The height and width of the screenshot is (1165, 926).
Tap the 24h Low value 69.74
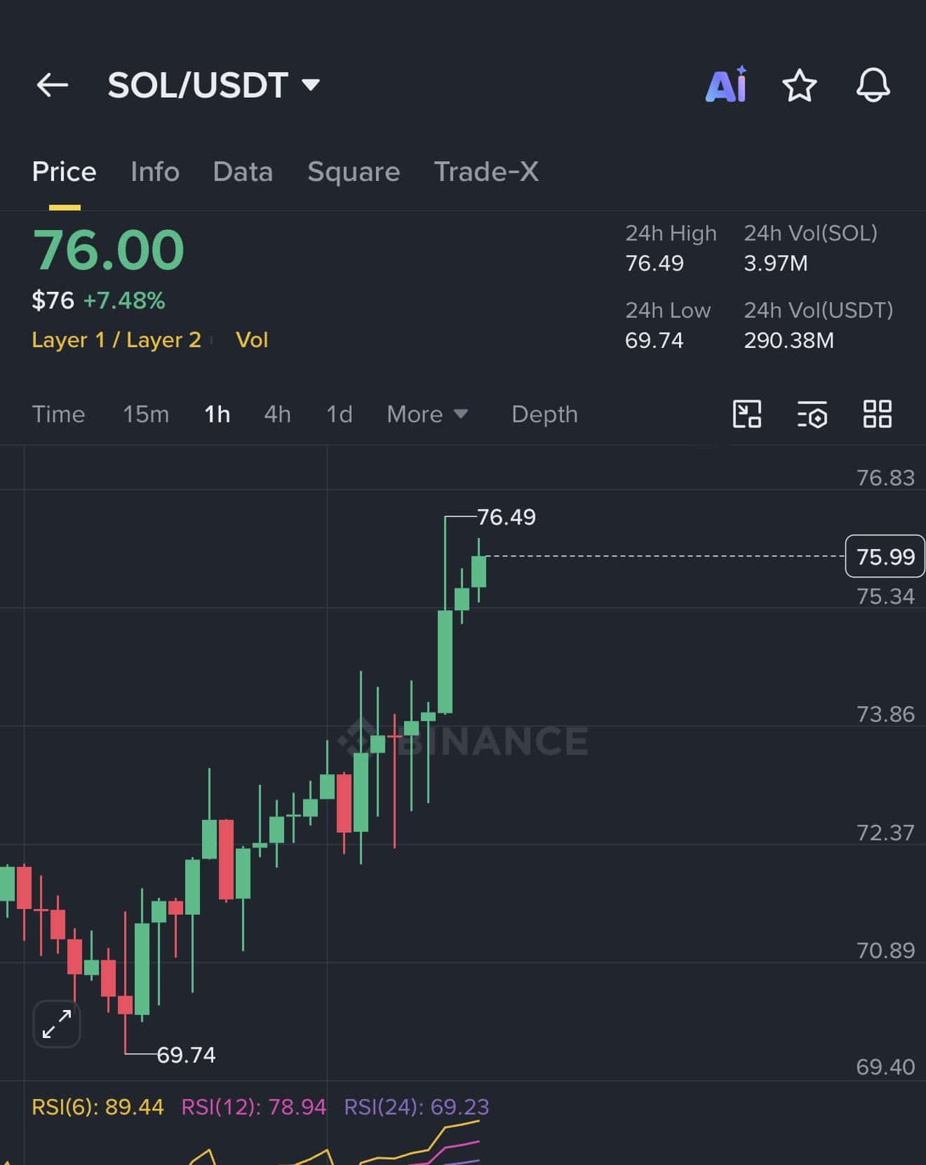[654, 341]
